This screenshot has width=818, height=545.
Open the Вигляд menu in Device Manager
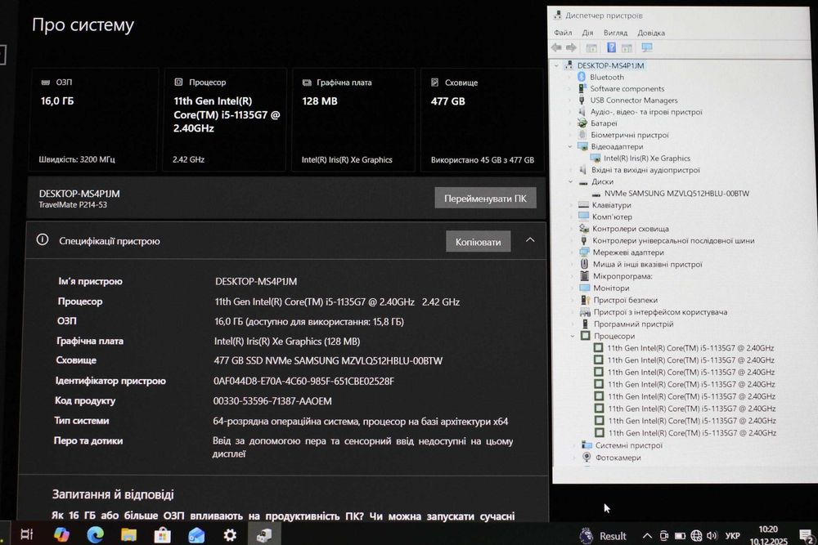616,33
